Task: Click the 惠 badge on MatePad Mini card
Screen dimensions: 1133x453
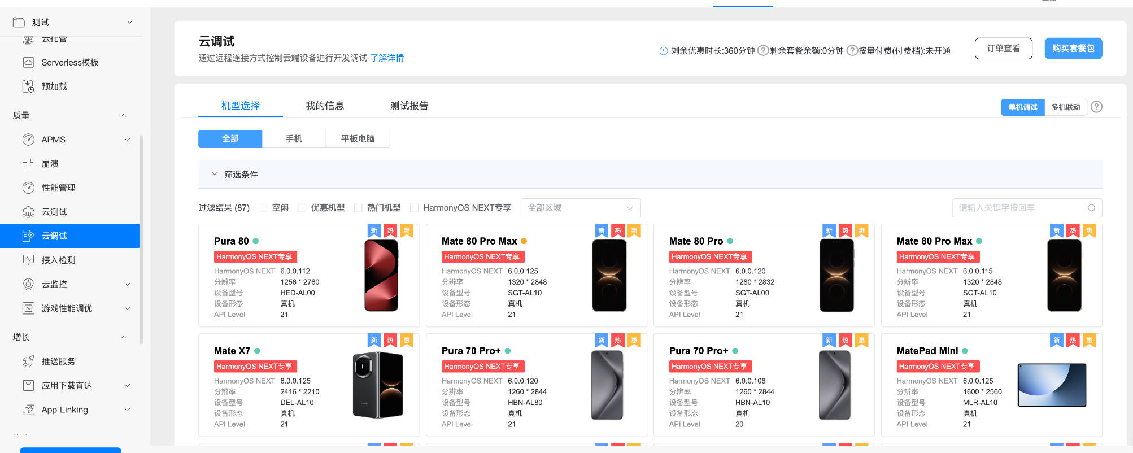Action: (1089, 340)
